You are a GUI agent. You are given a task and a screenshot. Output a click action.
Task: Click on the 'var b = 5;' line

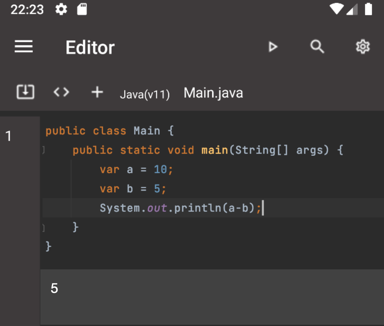[133, 189]
